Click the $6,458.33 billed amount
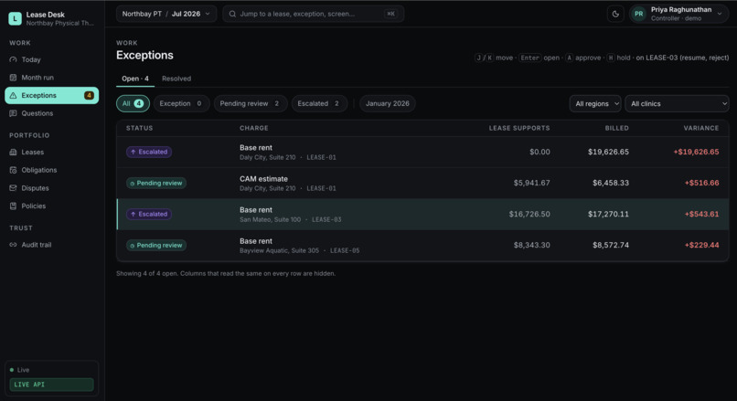737x401 pixels. point(611,183)
